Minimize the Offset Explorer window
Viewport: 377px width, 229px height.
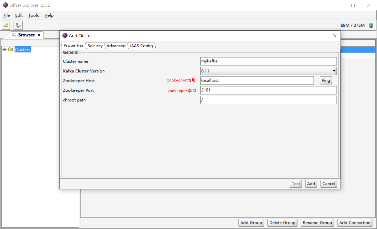pos(338,5)
